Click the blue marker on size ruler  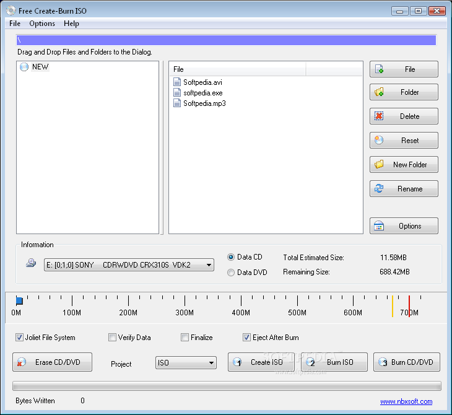(x=19, y=301)
